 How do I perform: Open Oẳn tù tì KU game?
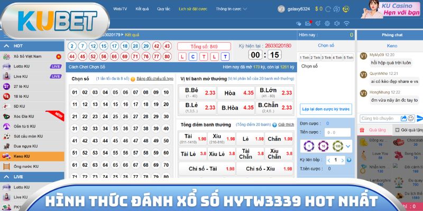pyautogui.click(x=32, y=126)
